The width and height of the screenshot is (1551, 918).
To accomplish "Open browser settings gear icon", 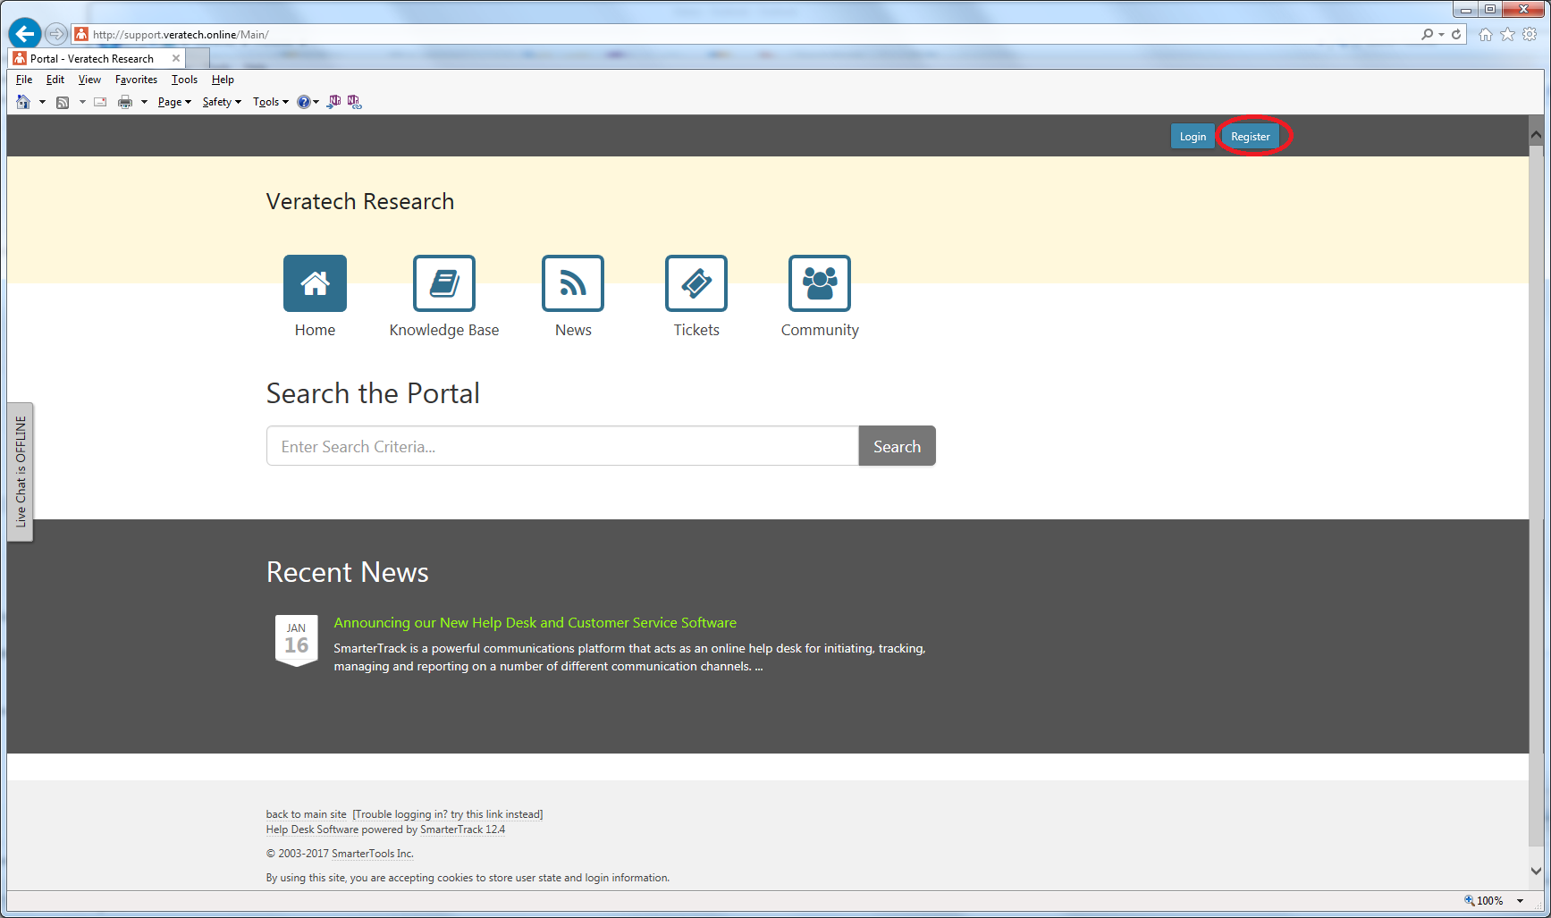I will click(x=1530, y=34).
